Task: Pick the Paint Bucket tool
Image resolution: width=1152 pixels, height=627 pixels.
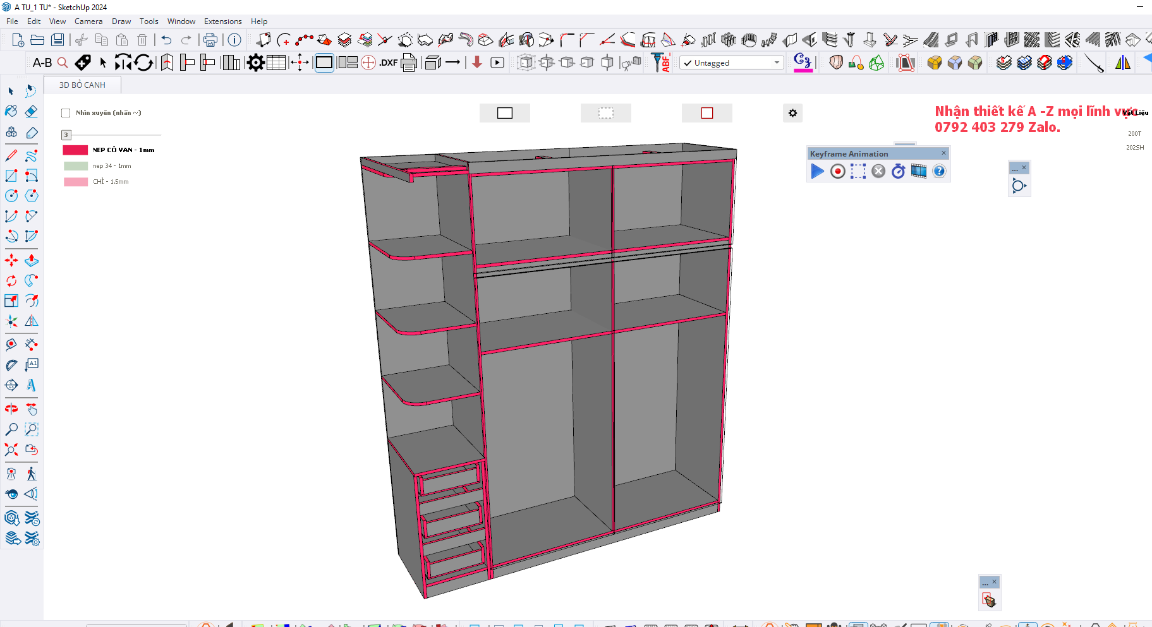Action: (11, 112)
